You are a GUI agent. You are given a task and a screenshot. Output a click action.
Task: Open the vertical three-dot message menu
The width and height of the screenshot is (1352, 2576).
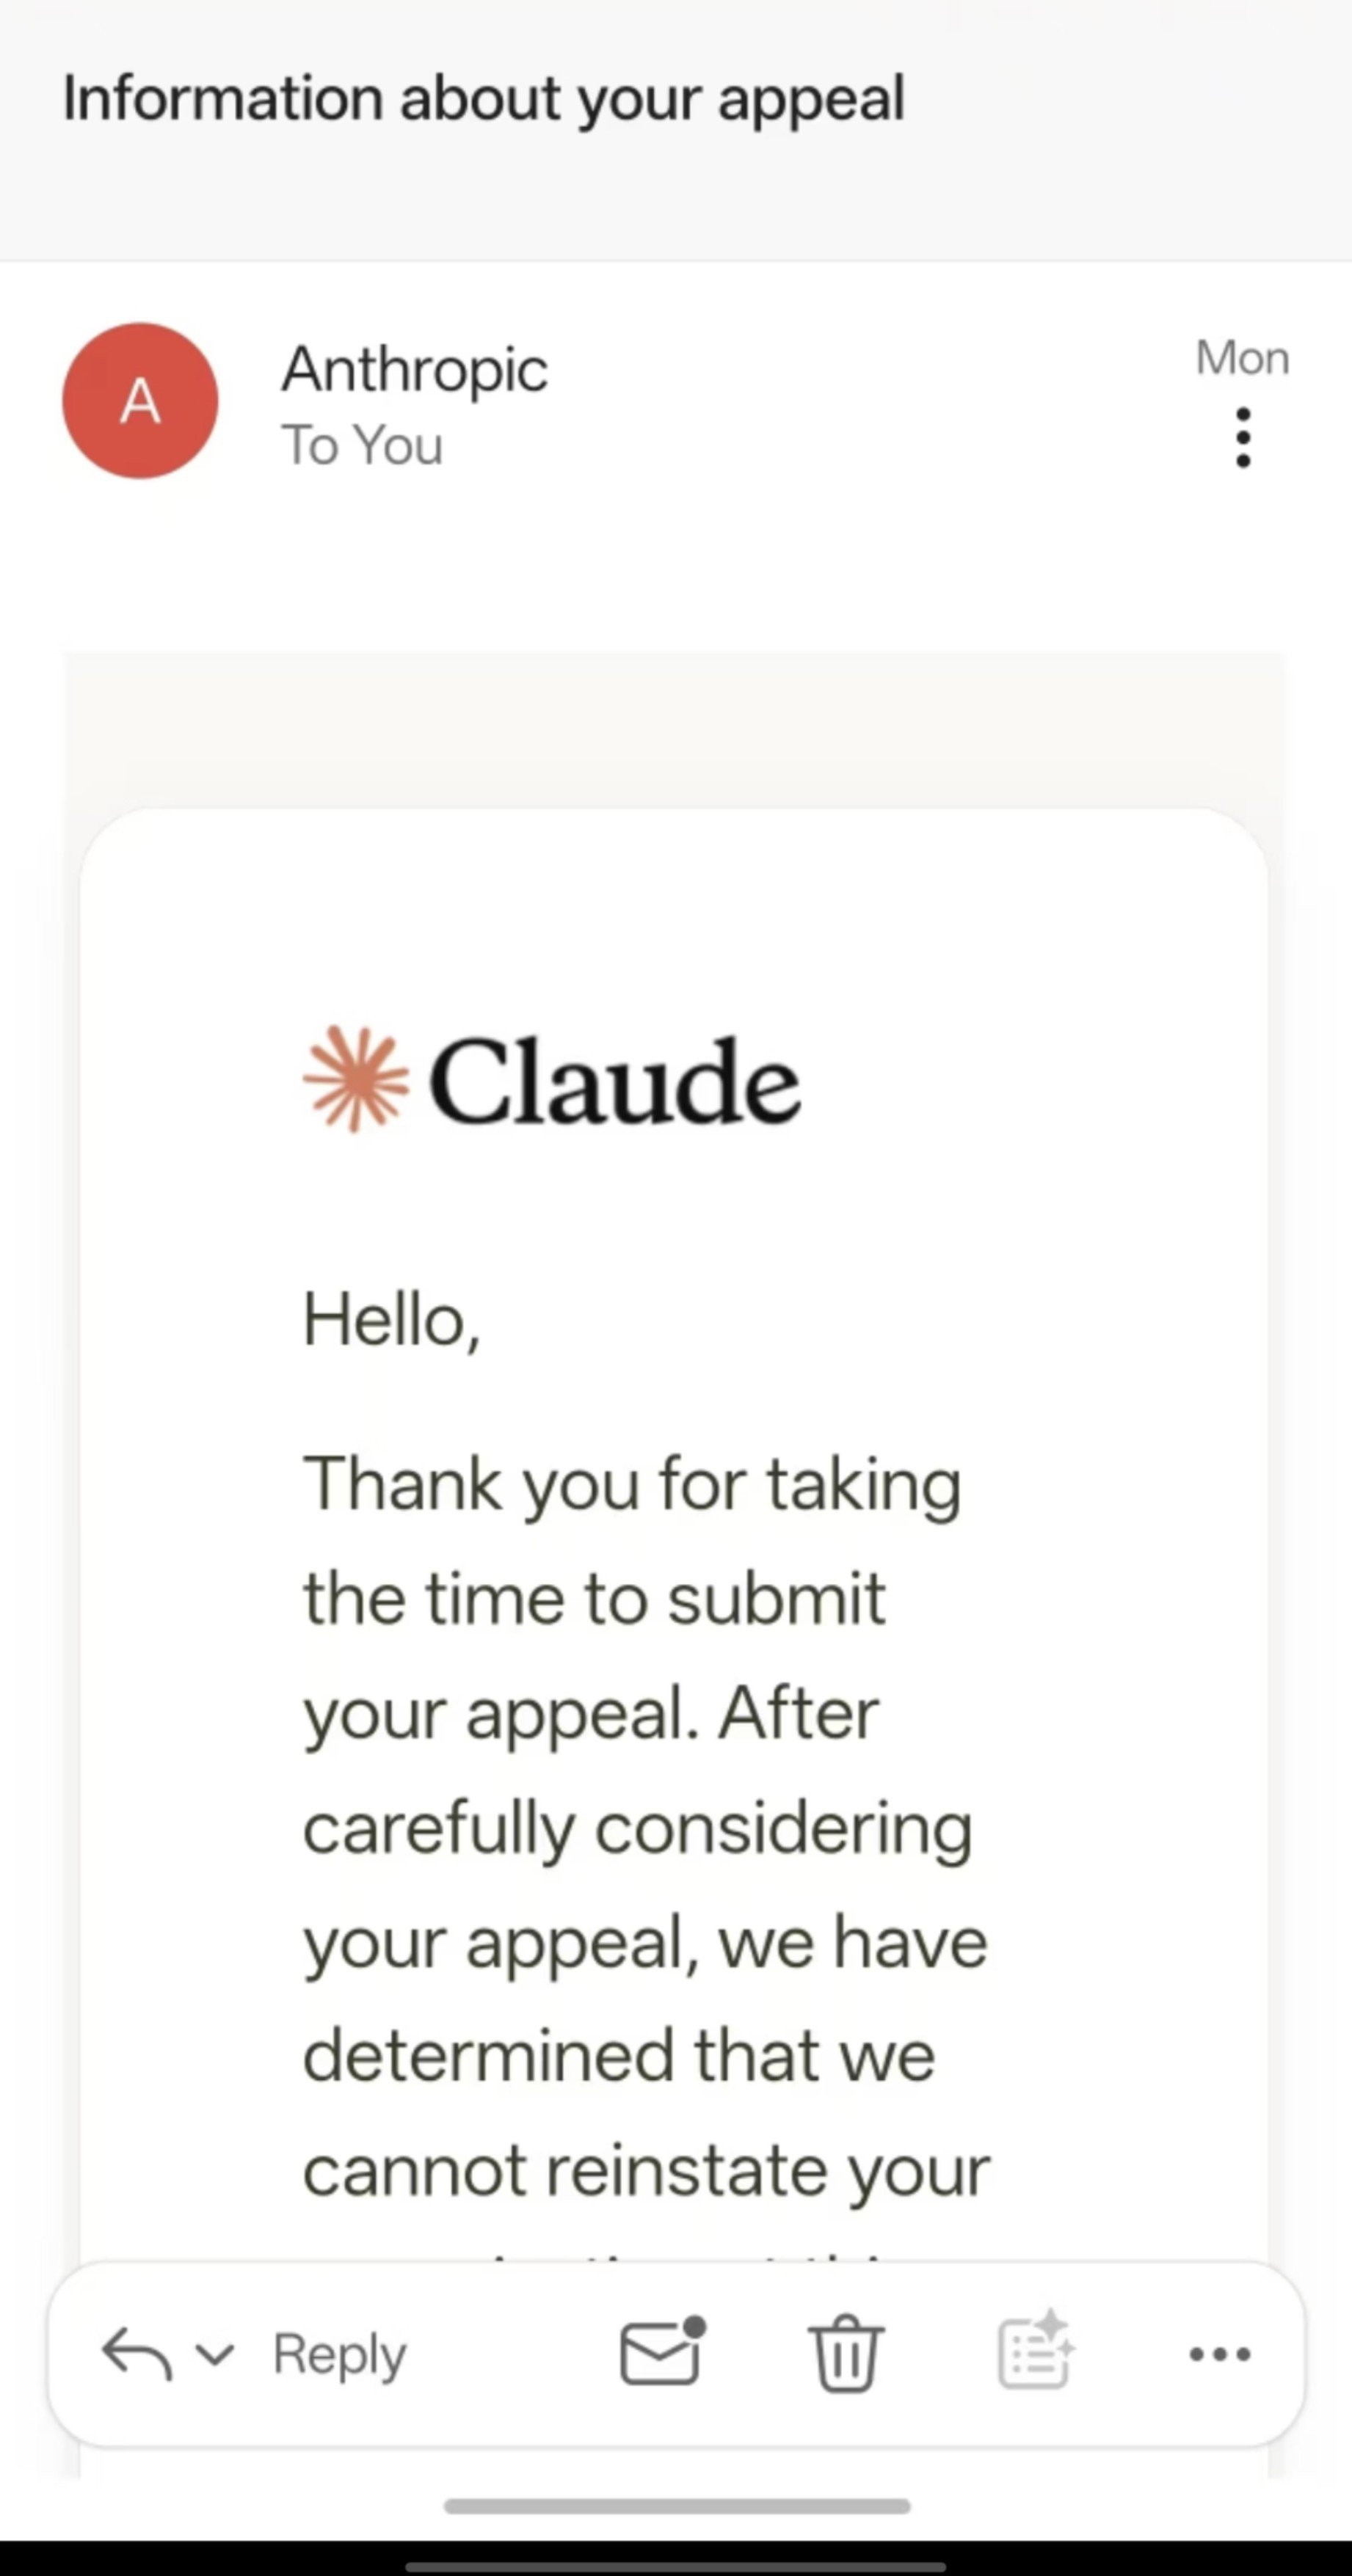click(1243, 437)
